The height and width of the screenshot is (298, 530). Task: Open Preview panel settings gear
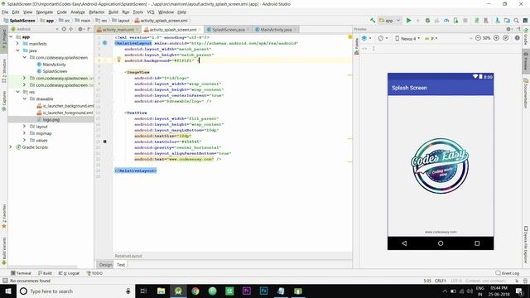508,30
